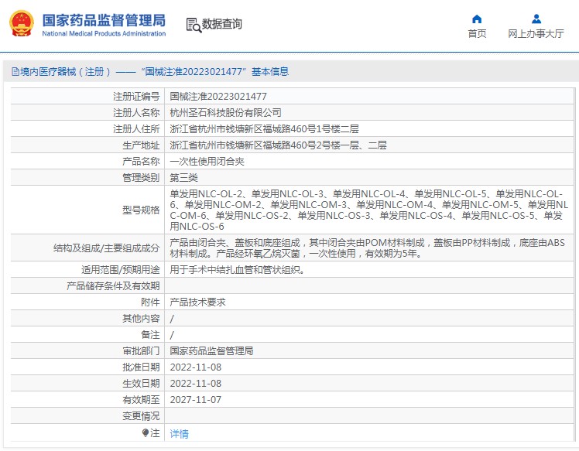Click the model list starting 单发用NLC-OL-2
The width and height of the screenshot is (579, 451).
[x=369, y=210]
